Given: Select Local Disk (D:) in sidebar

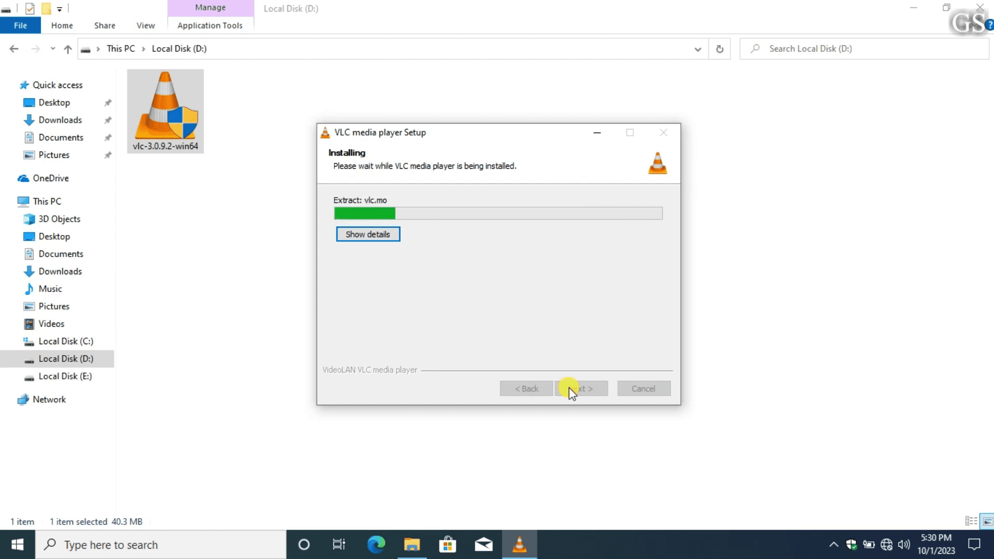Looking at the screenshot, I should tap(57, 359).
